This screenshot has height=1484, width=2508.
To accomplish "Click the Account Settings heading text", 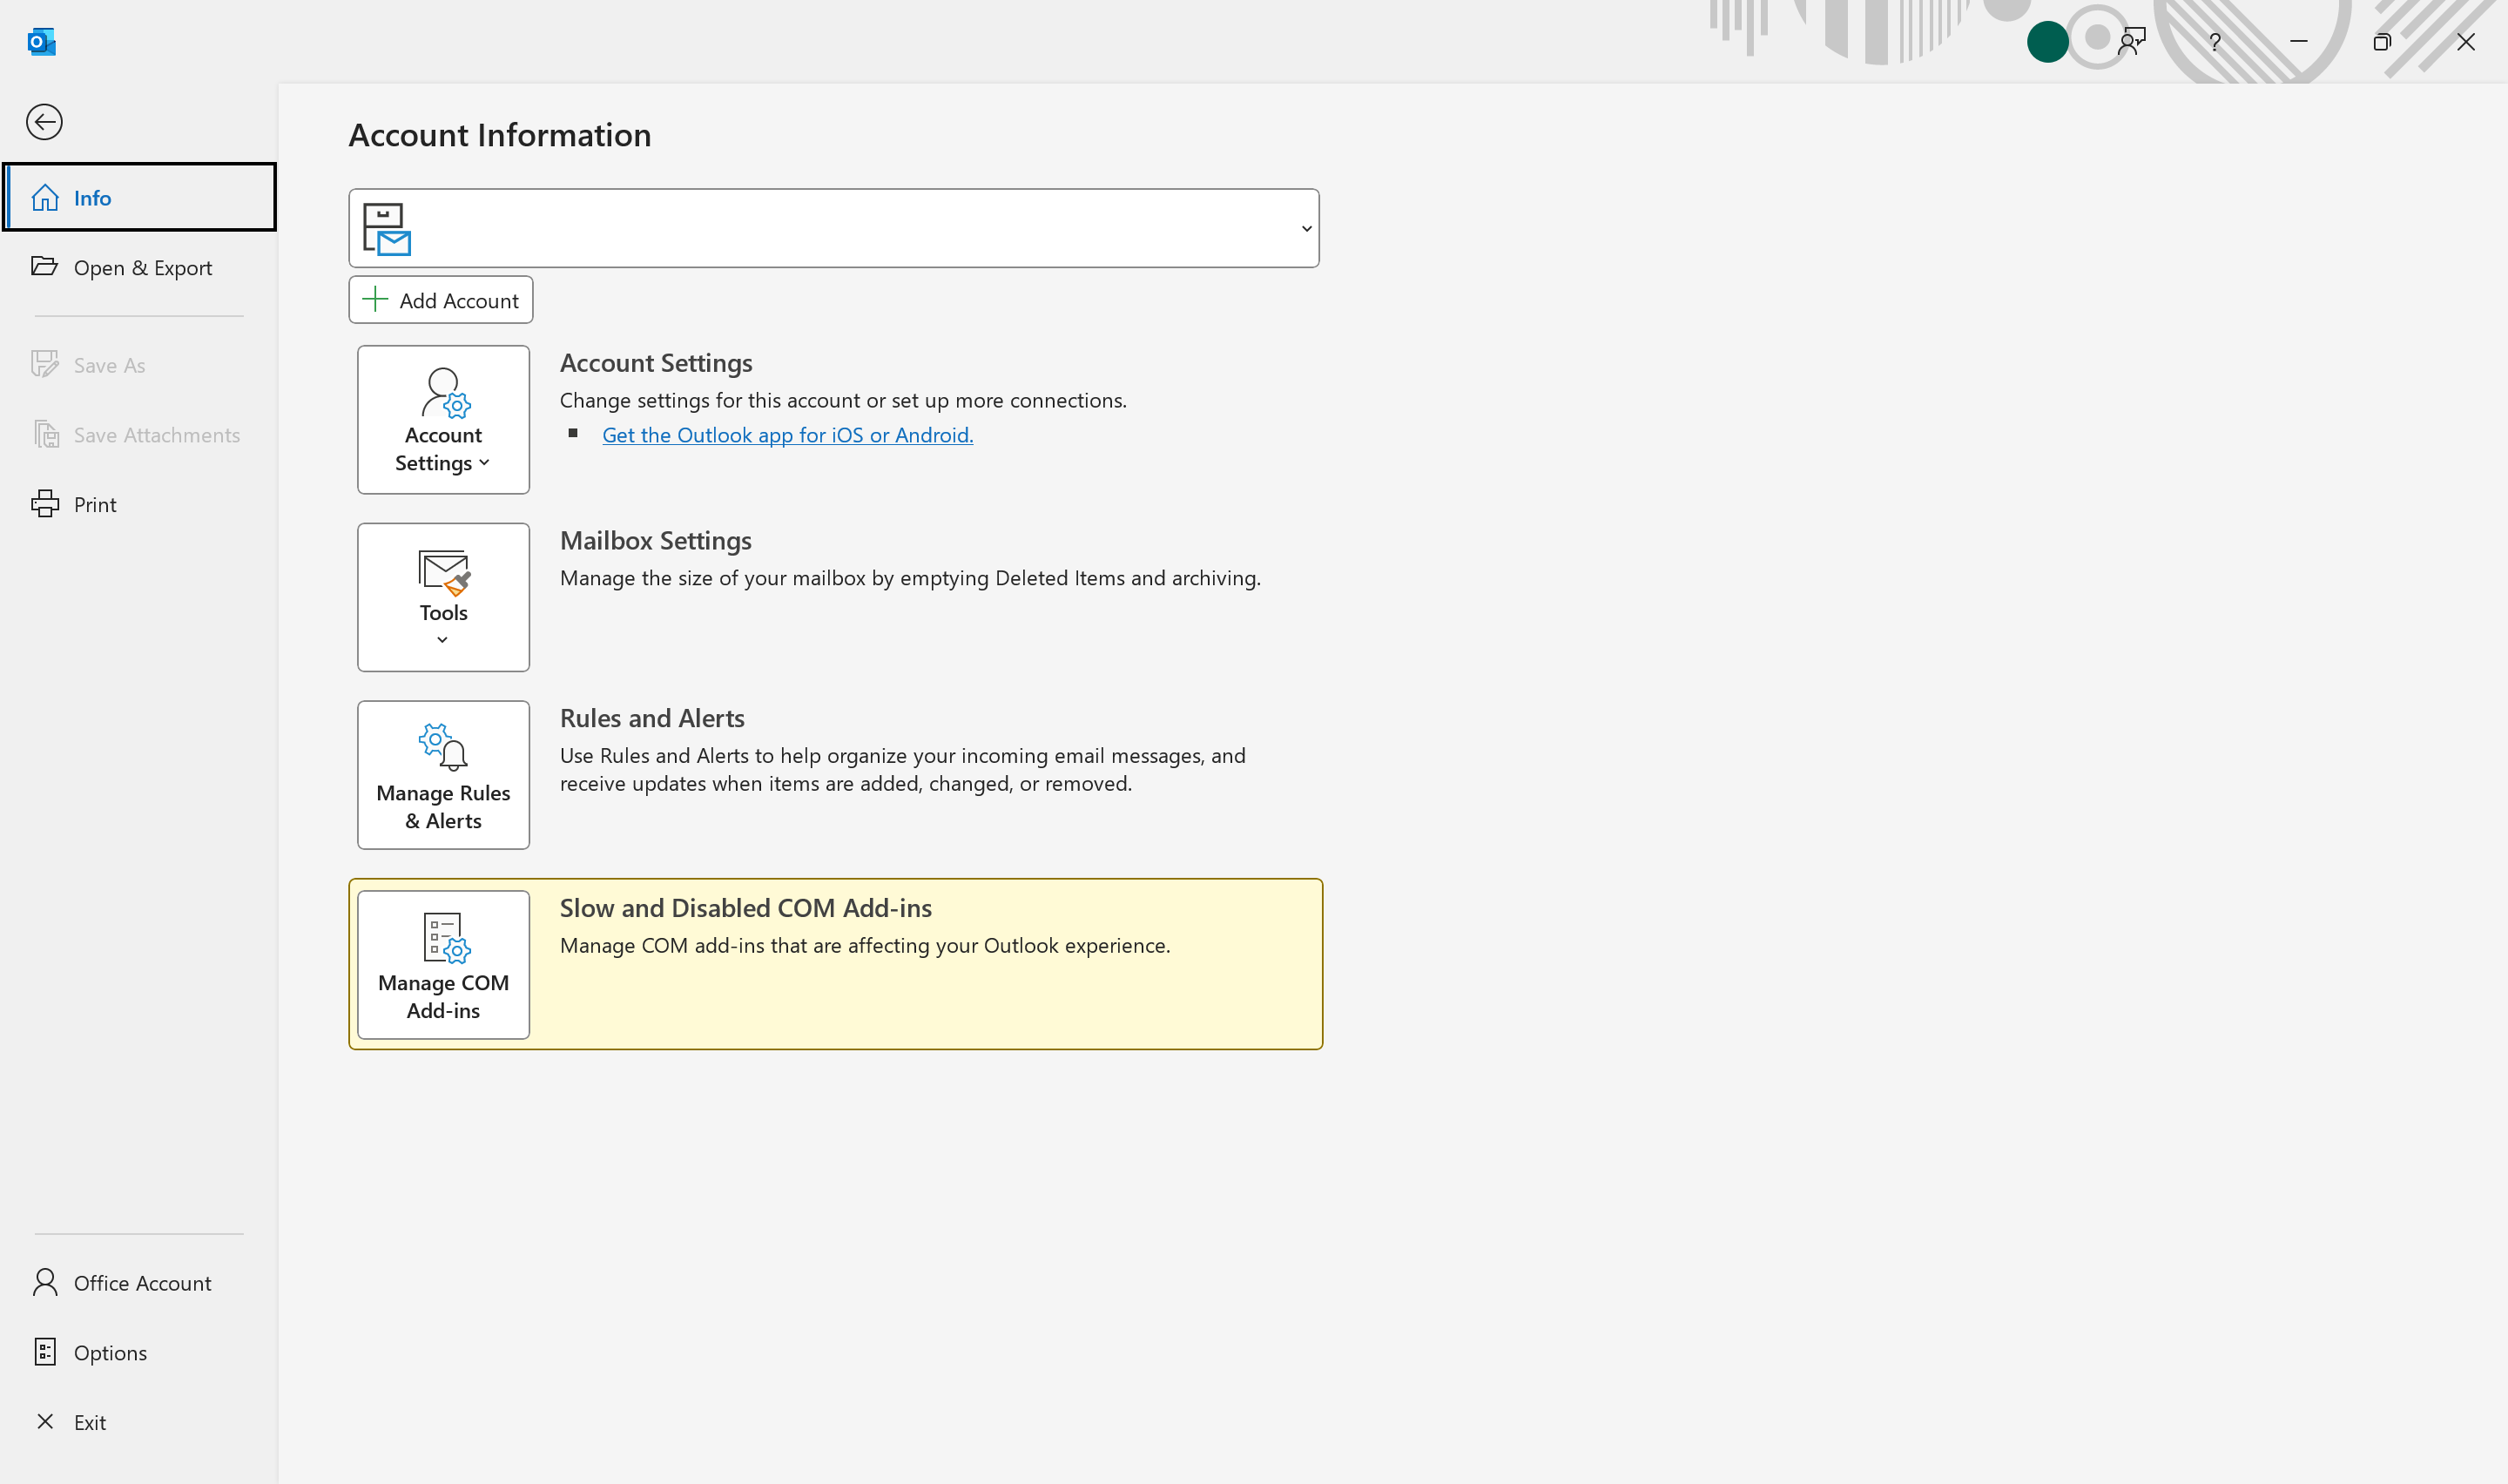I will (656, 363).
